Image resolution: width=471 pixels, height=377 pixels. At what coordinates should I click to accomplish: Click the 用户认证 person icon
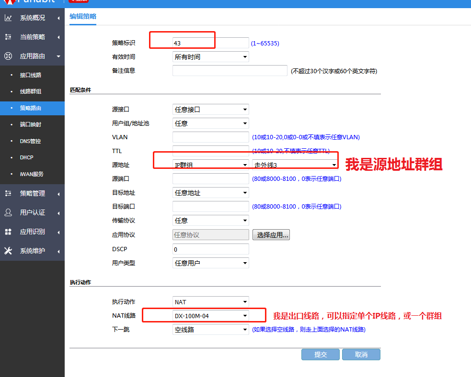coord(8,212)
